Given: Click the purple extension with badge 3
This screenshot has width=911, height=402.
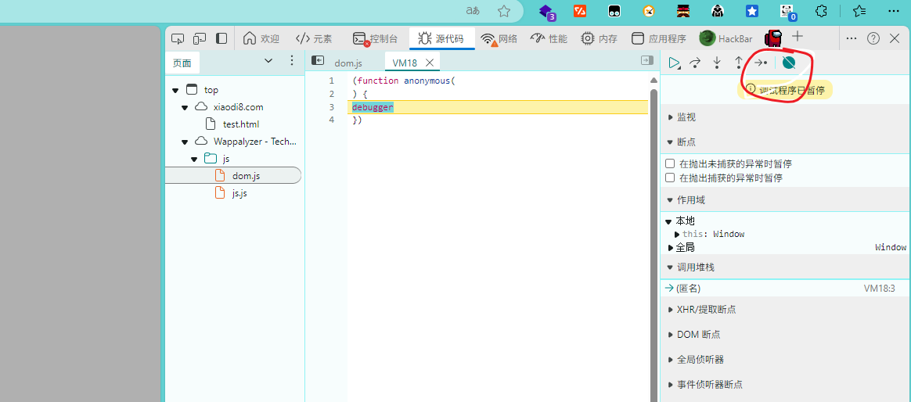Looking at the screenshot, I should 547,11.
